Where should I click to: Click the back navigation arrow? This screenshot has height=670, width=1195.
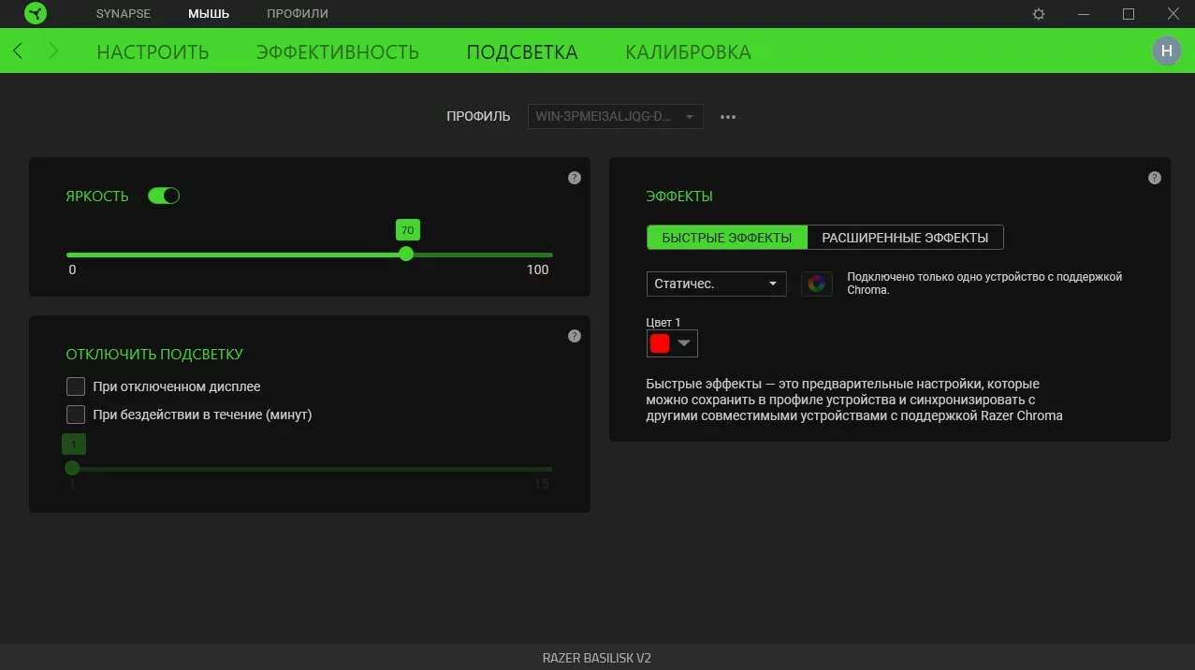pos(19,51)
